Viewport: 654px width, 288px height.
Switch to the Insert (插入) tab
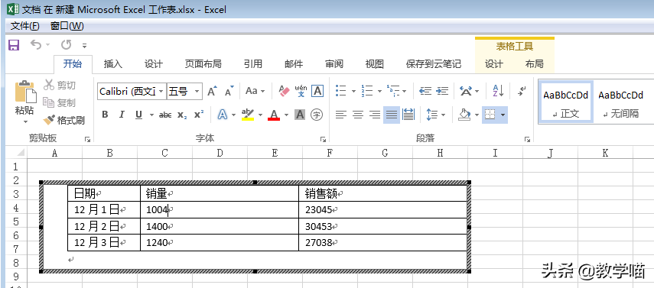[x=113, y=64]
